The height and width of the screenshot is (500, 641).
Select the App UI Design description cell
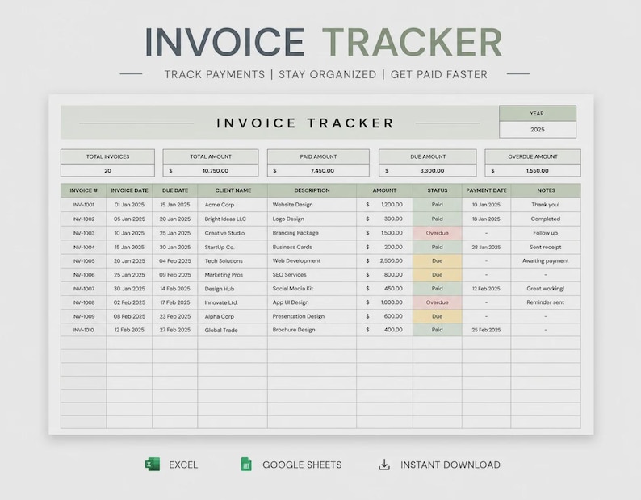tap(312, 302)
